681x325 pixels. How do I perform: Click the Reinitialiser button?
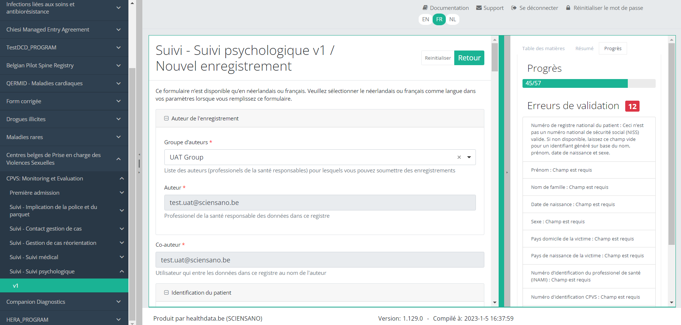[438, 58]
